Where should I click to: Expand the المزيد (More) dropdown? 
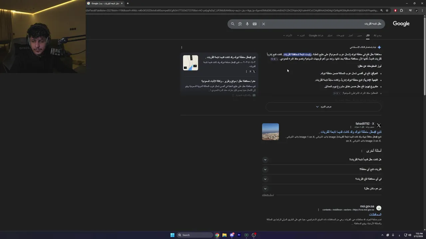point(301,35)
